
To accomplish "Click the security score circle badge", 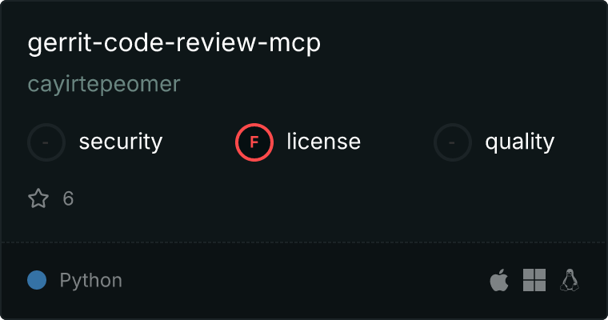I will tap(46, 142).
